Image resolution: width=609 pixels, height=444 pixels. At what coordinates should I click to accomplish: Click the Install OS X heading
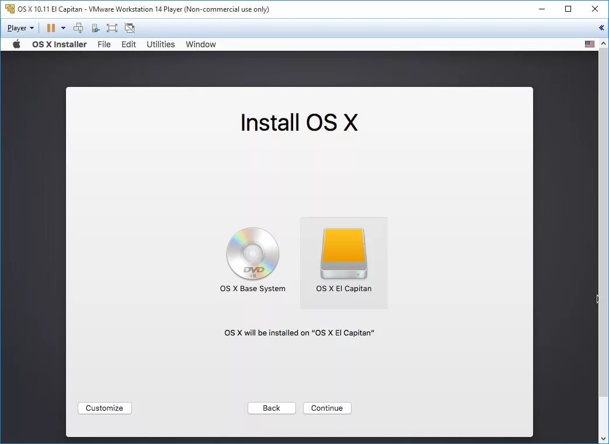[299, 123]
